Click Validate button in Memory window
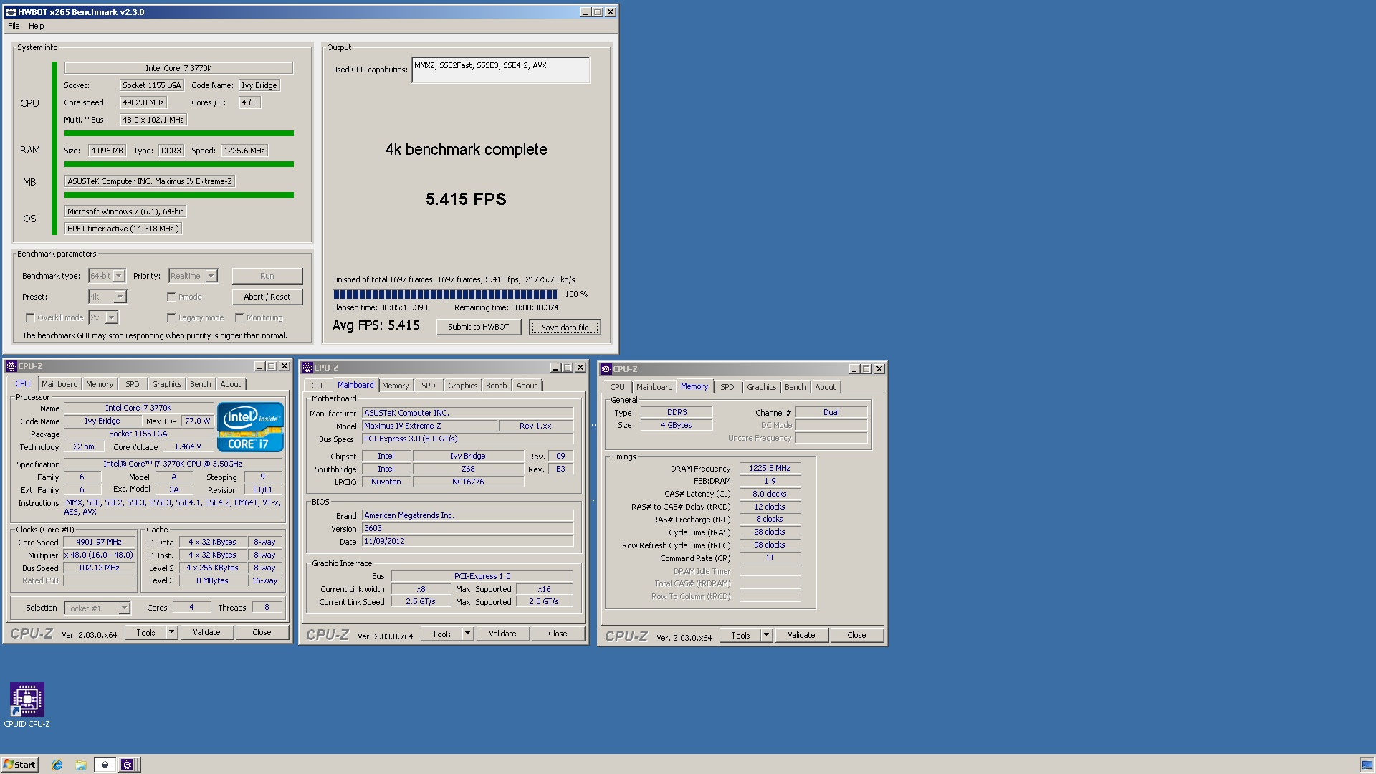Viewport: 1376px width, 774px height. pos(801,635)
